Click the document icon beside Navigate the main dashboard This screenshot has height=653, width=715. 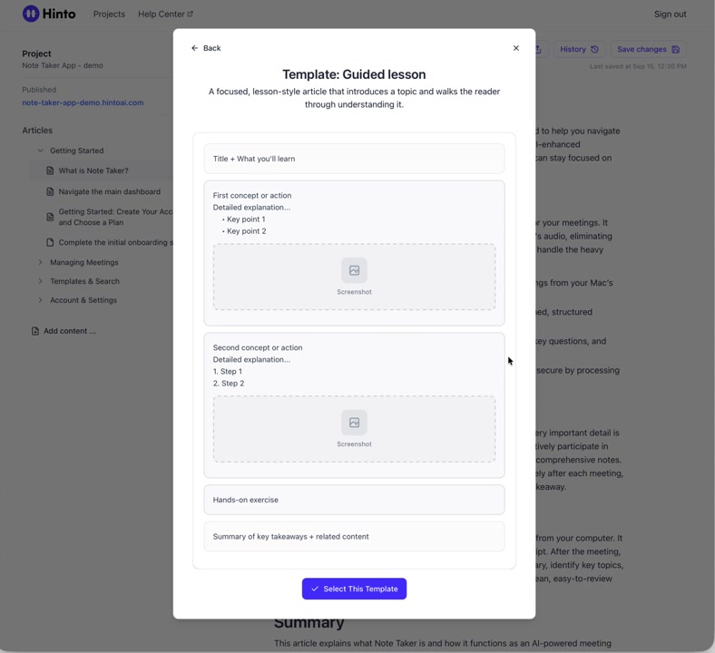[50, 192]
